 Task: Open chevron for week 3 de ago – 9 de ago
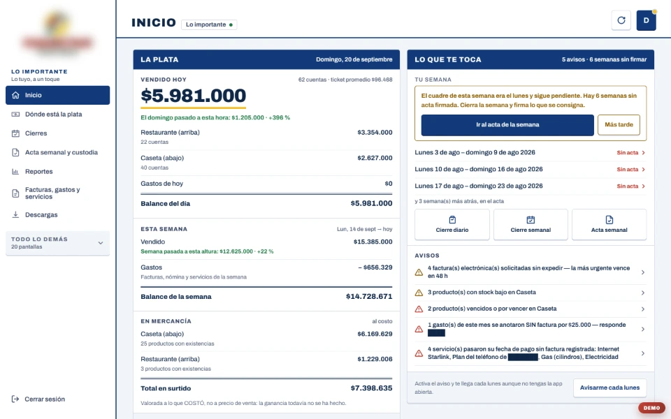[643, 153]
